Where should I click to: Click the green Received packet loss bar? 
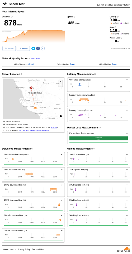coord(98,138)
